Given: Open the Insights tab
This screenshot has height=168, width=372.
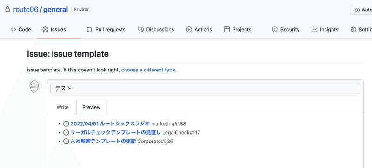Looking at the screenshot, I should (x=325, y=30).
